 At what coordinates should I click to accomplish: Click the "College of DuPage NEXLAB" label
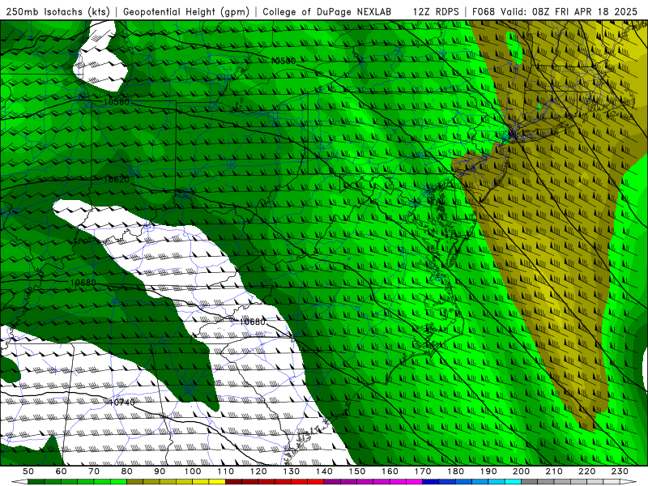(x=327, y=11)
